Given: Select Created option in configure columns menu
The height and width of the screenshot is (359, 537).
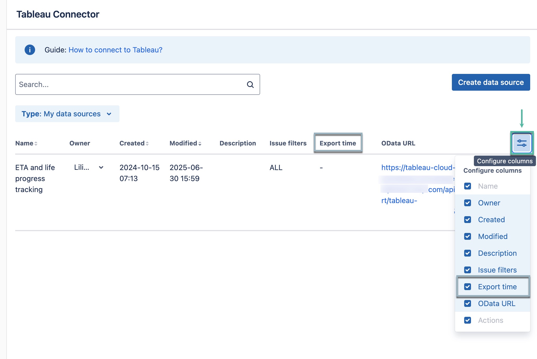Looking at the screenshot, I should coord(491,220).
